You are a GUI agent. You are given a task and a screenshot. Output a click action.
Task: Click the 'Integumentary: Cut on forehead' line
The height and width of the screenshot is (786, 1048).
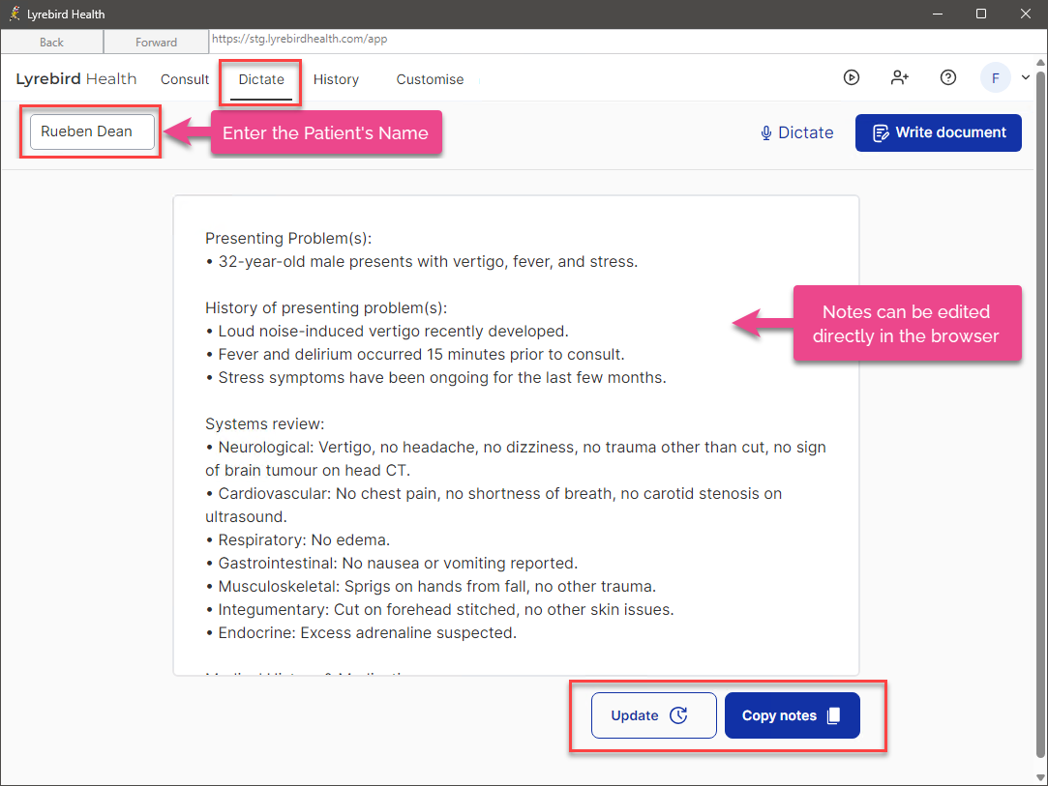point(439,610)
